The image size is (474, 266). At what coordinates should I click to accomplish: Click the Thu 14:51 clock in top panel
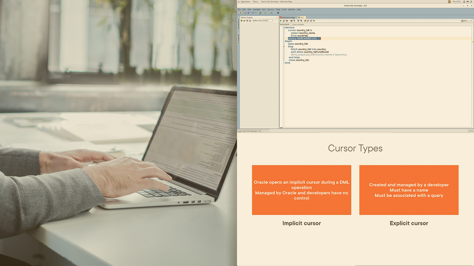457,1
